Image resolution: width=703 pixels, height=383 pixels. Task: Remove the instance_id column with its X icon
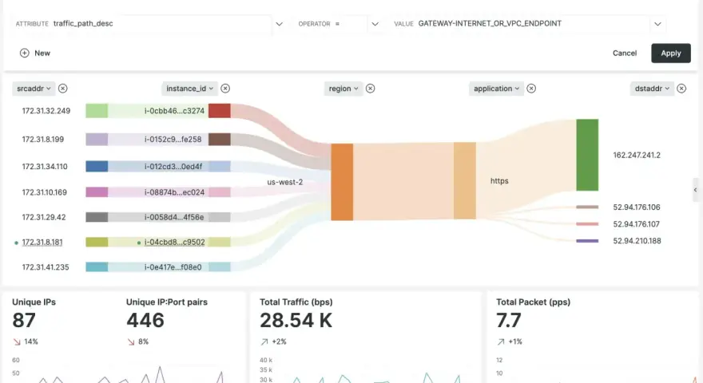[225, 89]
